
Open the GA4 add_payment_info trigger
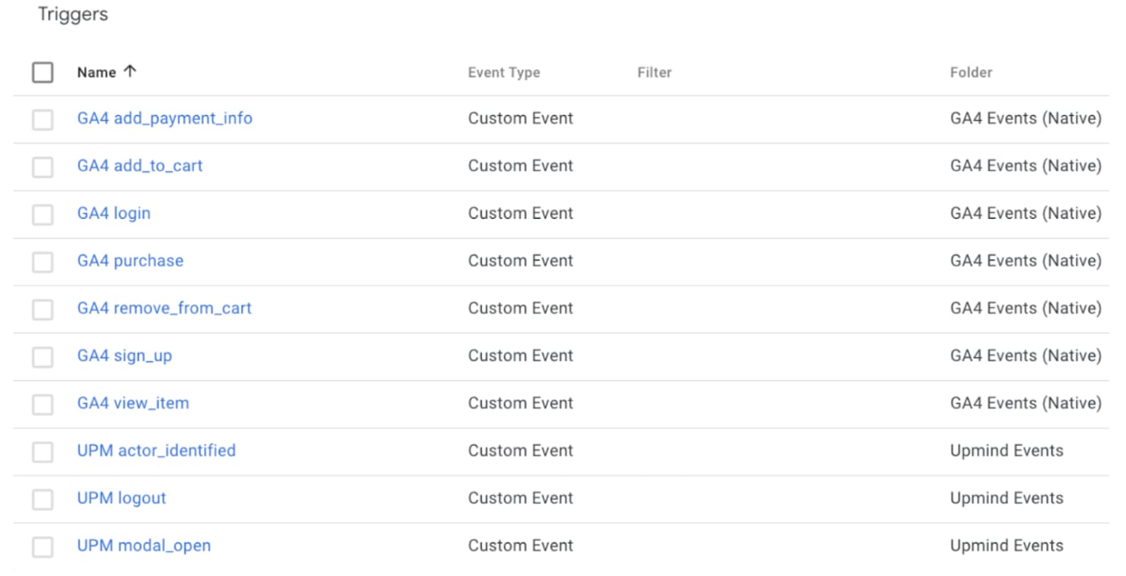tap(165, 119)
